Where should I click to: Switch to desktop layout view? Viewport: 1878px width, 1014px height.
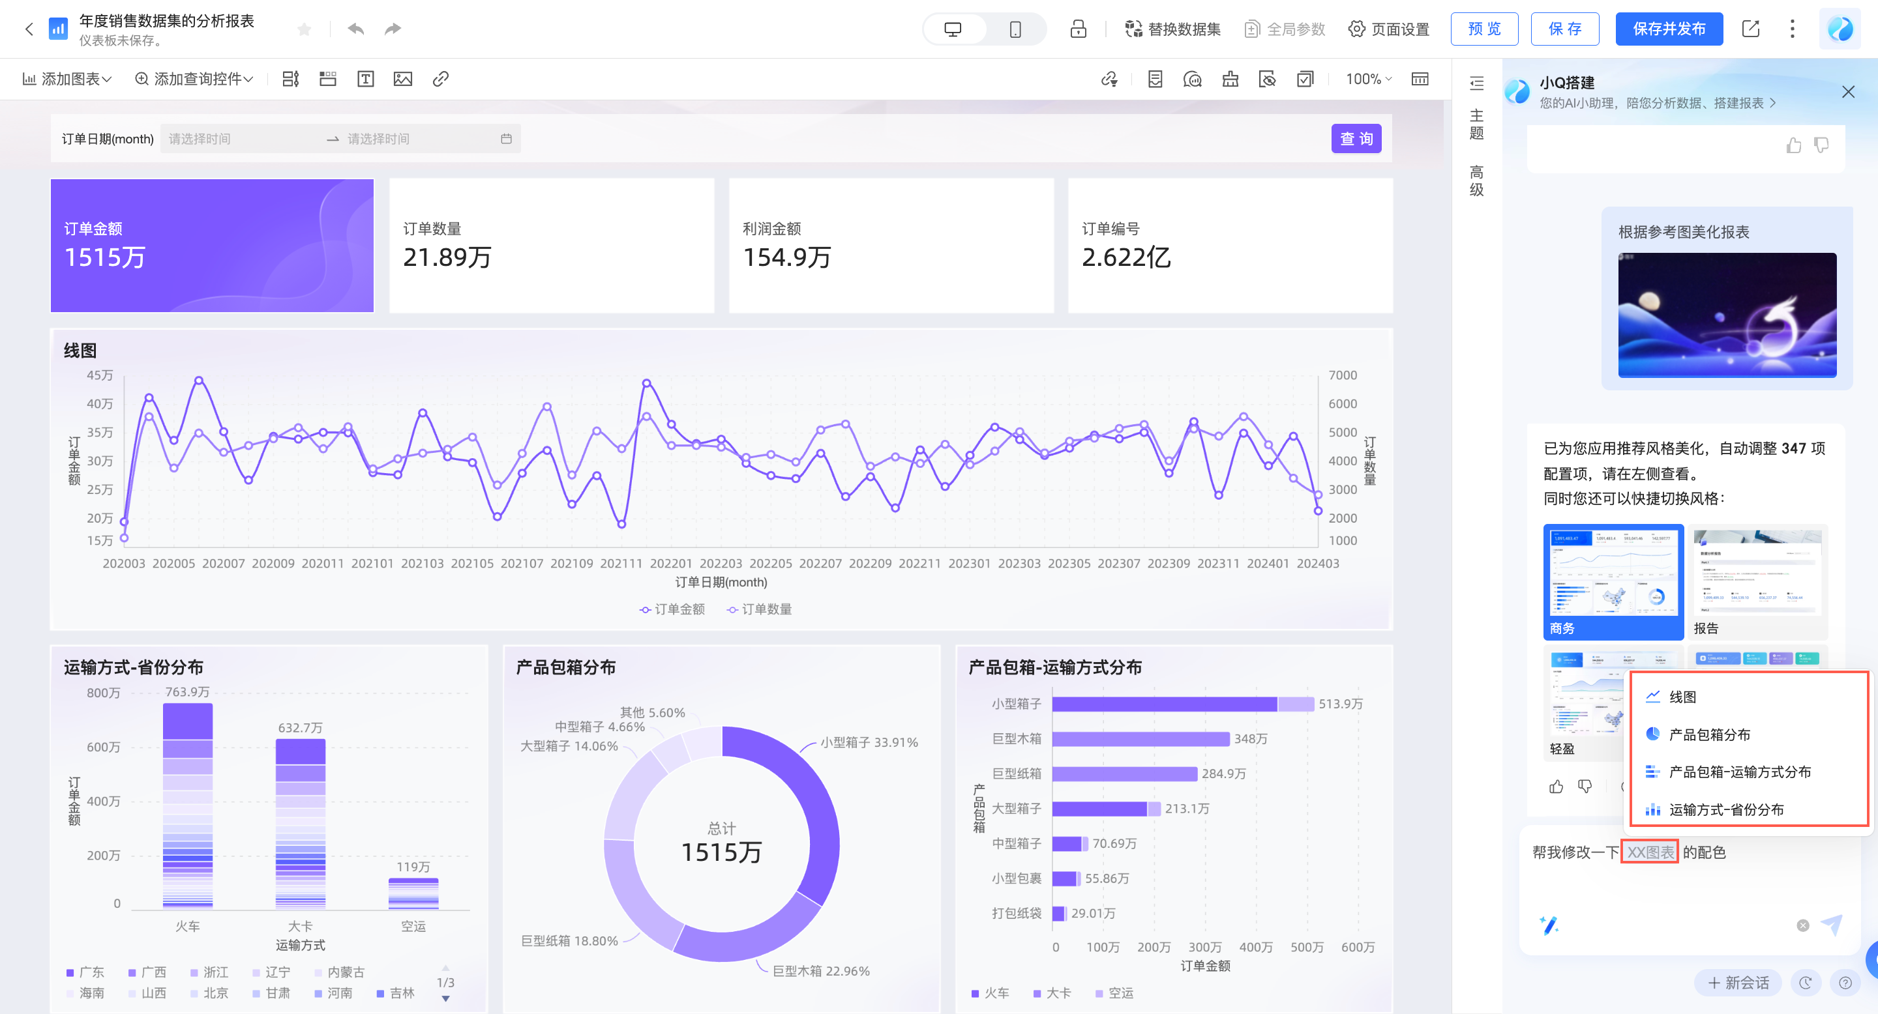(x=953, y=29)
